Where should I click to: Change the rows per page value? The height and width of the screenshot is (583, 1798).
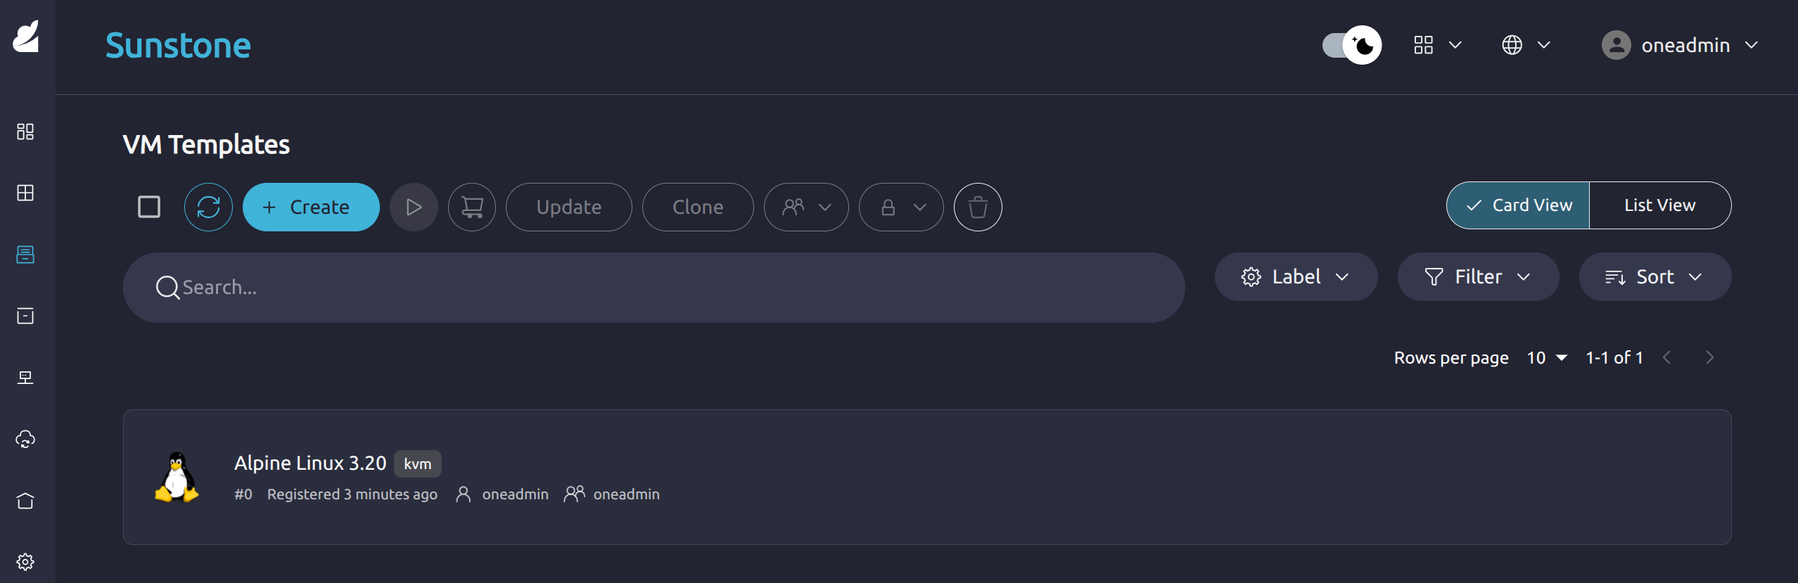click(1547, 357)
